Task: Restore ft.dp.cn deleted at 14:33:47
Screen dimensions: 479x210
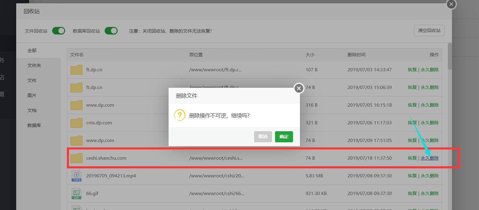Action: [412, 70]
